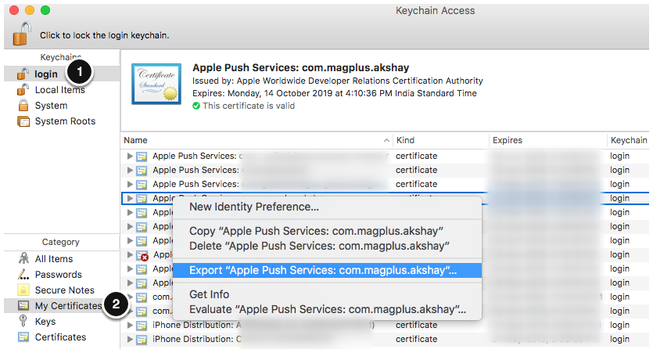Screen dimensions: 653x353
Task: Click the System padlock icon
Action: (x=23, y=105)
